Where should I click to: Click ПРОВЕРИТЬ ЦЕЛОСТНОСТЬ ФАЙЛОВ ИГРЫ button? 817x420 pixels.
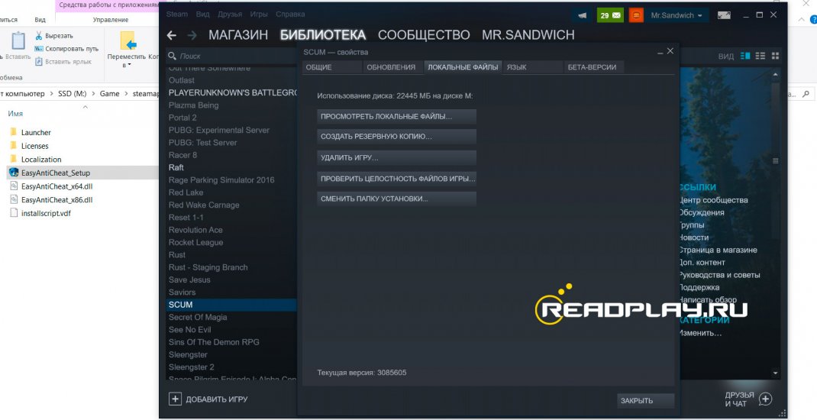(396, 178)
